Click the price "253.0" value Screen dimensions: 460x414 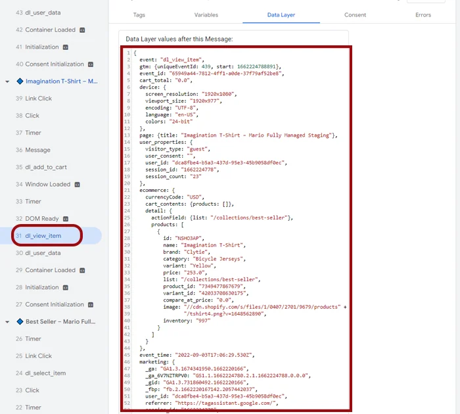pyautogui.click(x=195, y=273)
